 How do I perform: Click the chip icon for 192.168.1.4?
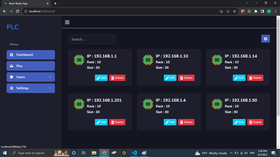148,104
